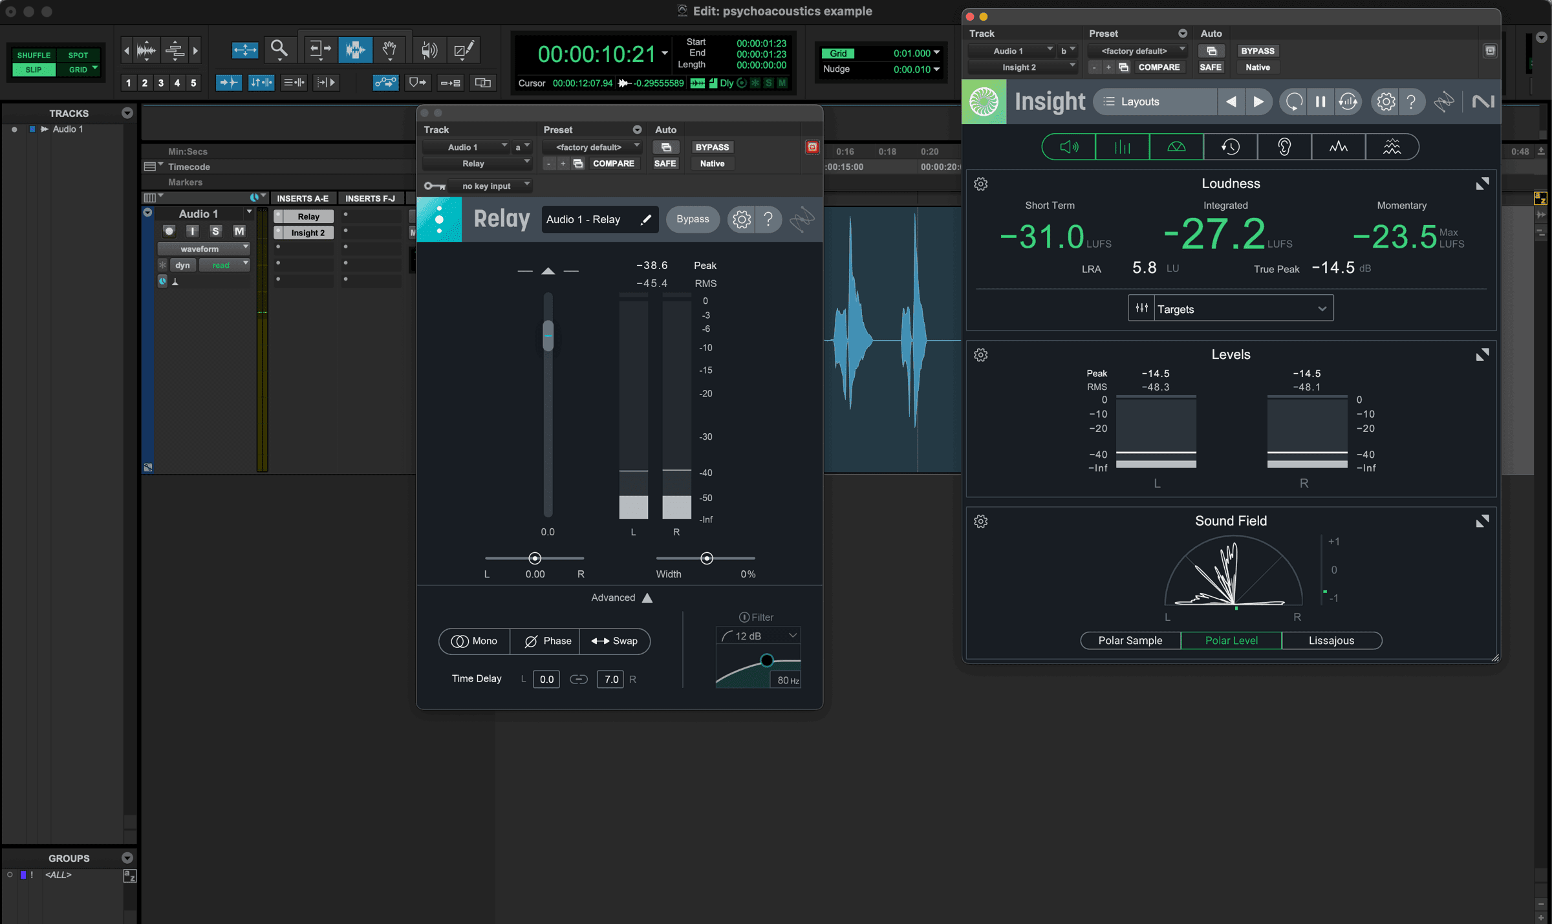
Task: Enable Shuffle edit mode
Action: pos(34,56)
